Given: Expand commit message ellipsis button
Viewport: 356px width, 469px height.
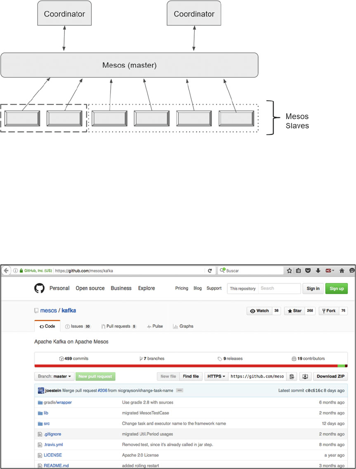Looking at the screenshot, I should tap(179, 390).
